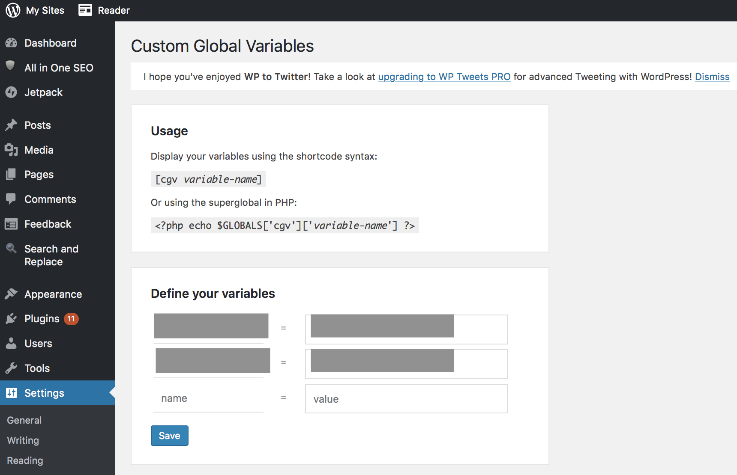Click the All in One SEO shield icon
Screen dimensions: 737x475
[10, 66]
